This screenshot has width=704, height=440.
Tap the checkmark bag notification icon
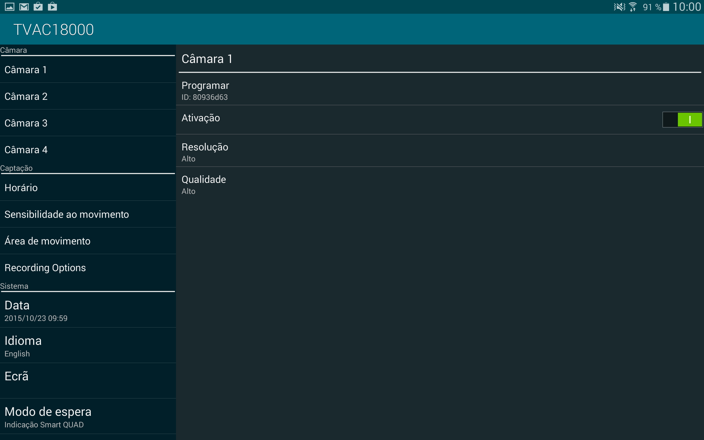click(x=38, y=6)
